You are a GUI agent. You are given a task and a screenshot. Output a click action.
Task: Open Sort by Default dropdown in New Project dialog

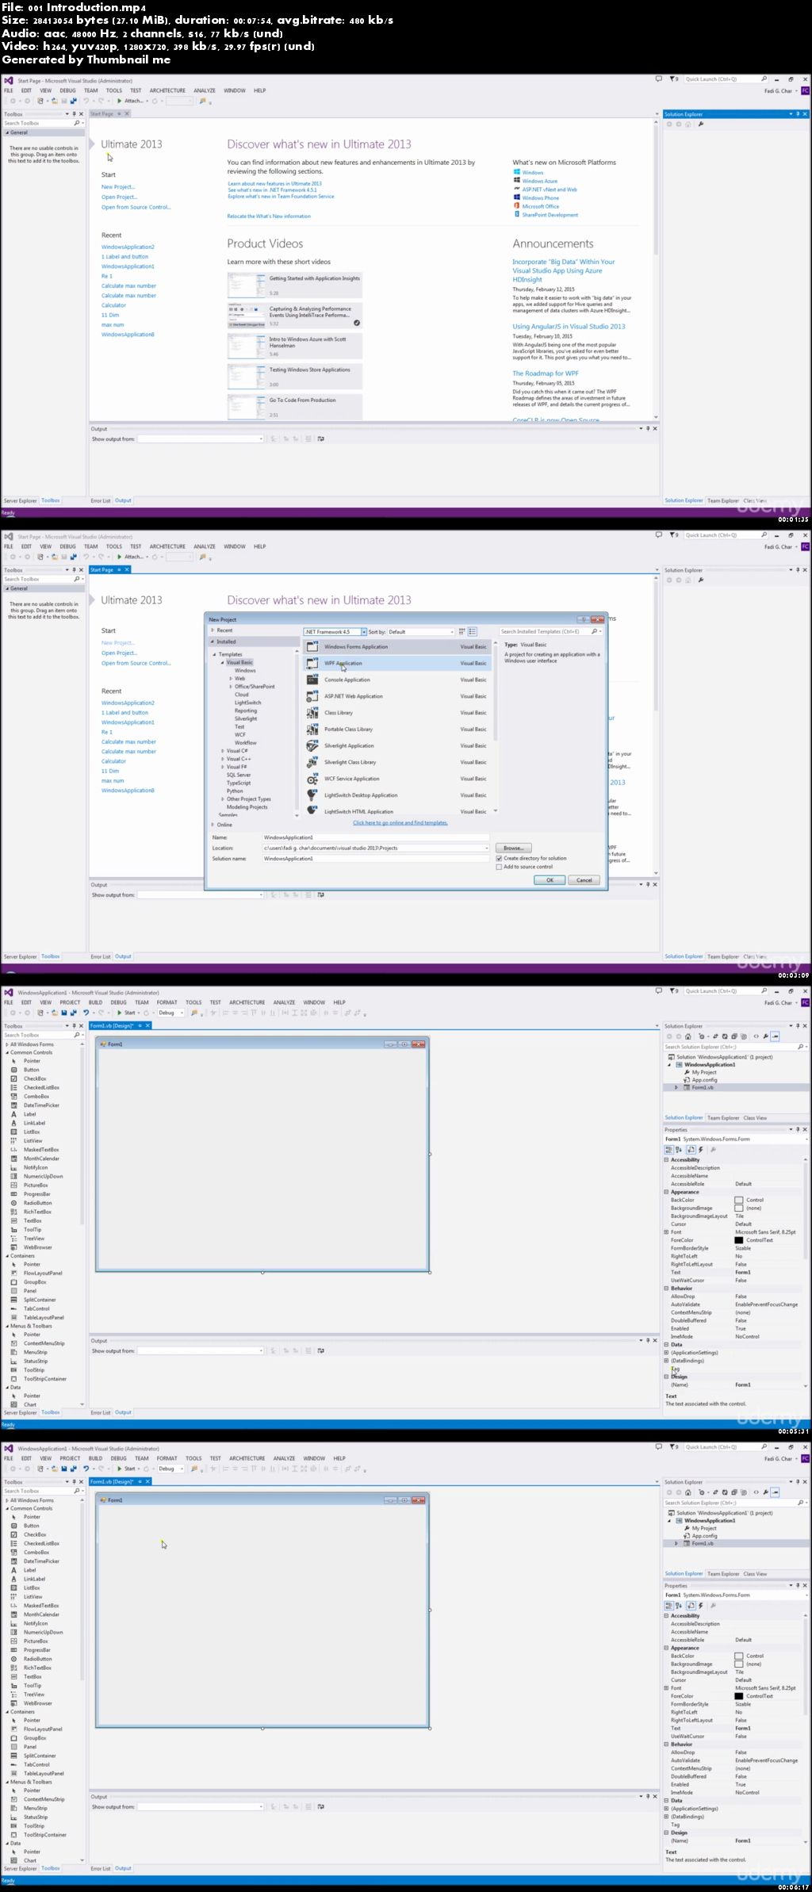point(452,632)
